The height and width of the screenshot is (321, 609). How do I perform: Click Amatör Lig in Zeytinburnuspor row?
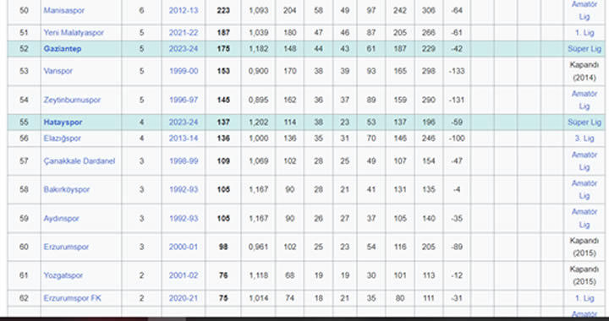tap(584, 100)
